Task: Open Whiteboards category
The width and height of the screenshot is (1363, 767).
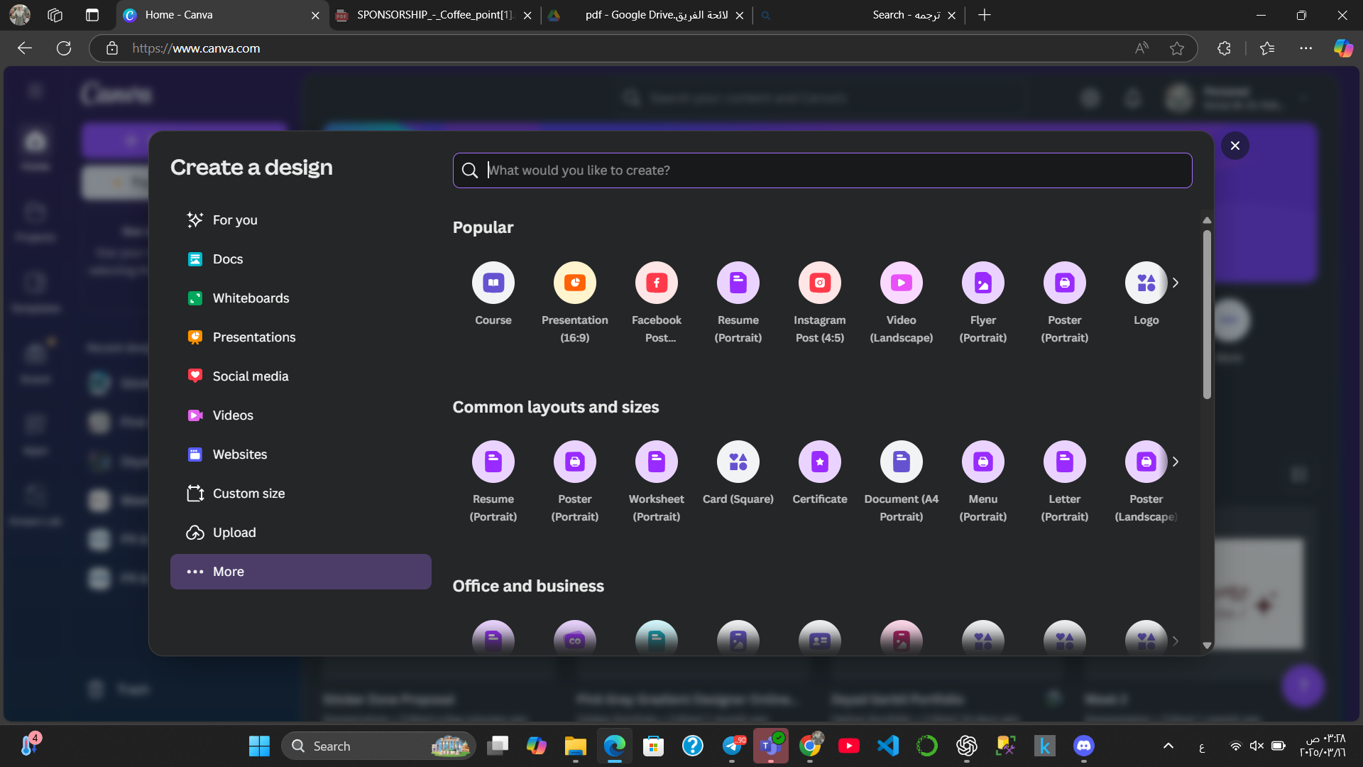Action: coord(300,298)
